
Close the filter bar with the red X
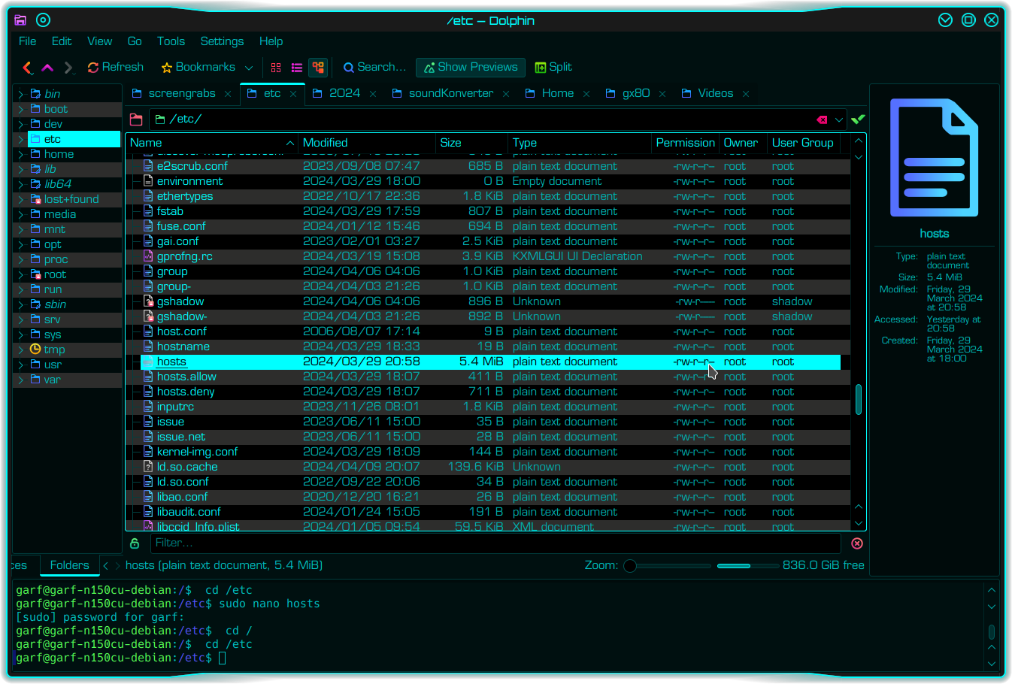[857, 543]
